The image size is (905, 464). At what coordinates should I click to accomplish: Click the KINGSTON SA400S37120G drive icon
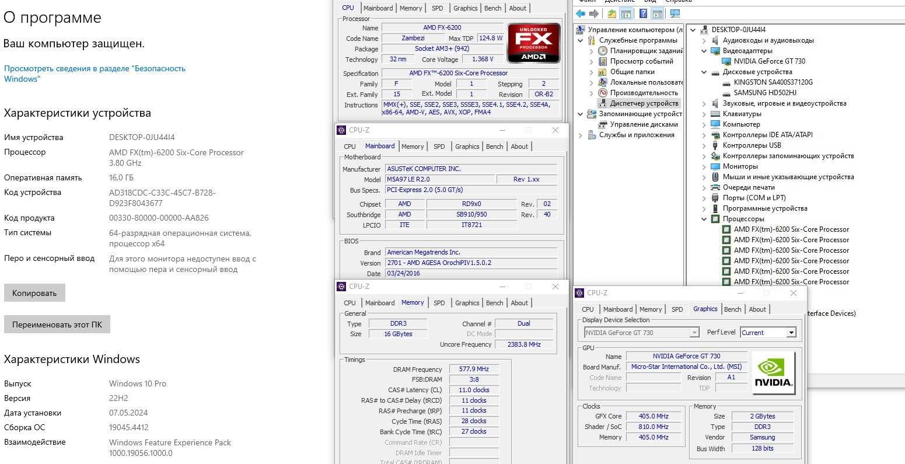pyautogui.click(x=726, y=82)
